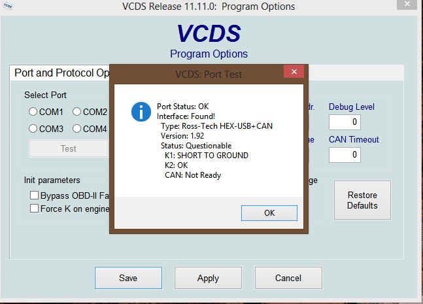423x304 pixels.
Task: Select the COM4 port radio button
Action: (x=76, y=128)
